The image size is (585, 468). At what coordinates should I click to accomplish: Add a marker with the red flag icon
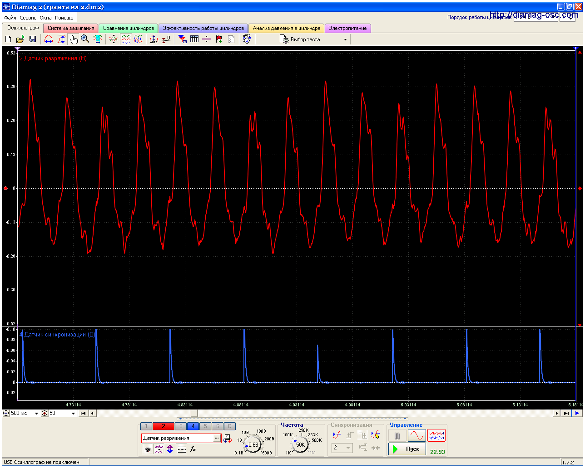click(x=219, y=39)
